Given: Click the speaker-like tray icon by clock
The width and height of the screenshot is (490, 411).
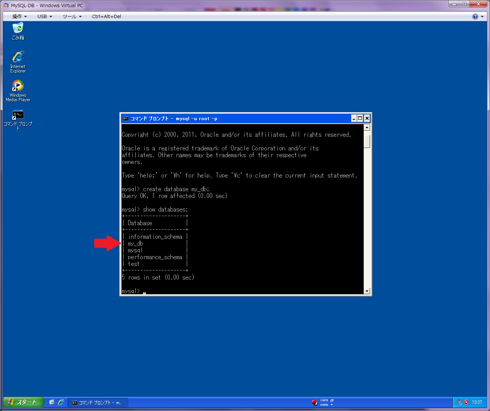Looking at the screenshot, I should [x=459, y=402].
